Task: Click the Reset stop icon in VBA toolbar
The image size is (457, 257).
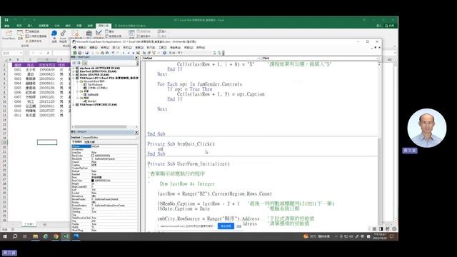Action: (x=134, y=53)
